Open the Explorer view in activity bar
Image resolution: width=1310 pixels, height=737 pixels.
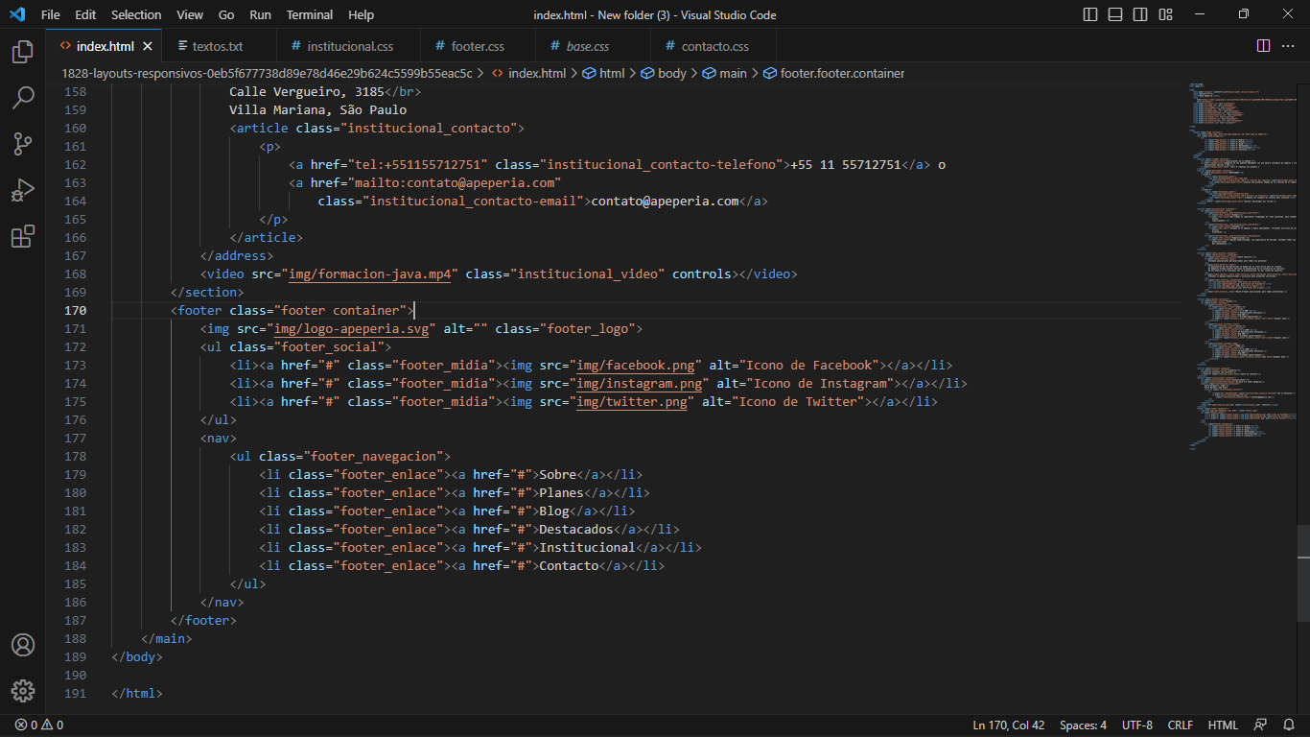coord(23,52)
